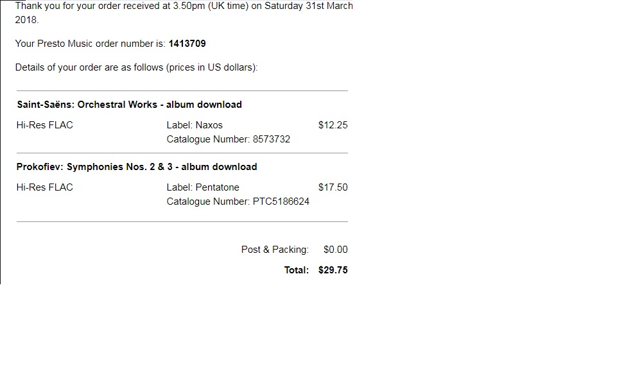The width and height of the screenshot is (642, 385).
Task: Click 'Your Presto Music order number is' text
Action: [x=91, y=44]
